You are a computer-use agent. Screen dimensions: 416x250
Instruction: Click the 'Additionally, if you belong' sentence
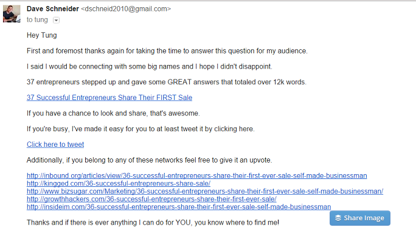[x=149, y=160]
